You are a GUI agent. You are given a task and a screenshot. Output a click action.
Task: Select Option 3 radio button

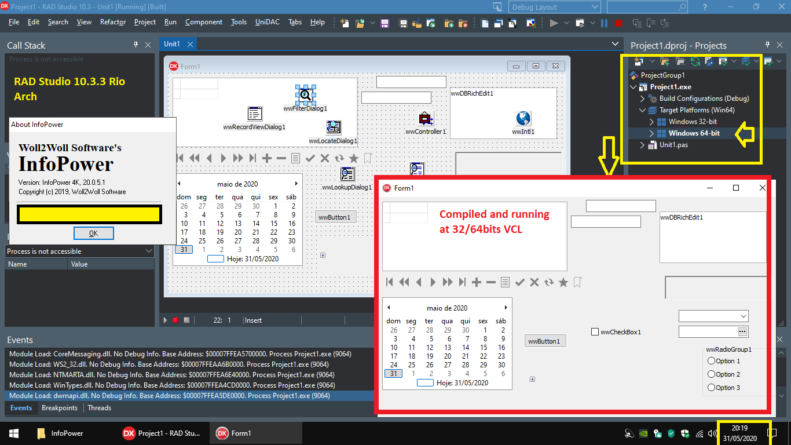click(x=712, y=388)
